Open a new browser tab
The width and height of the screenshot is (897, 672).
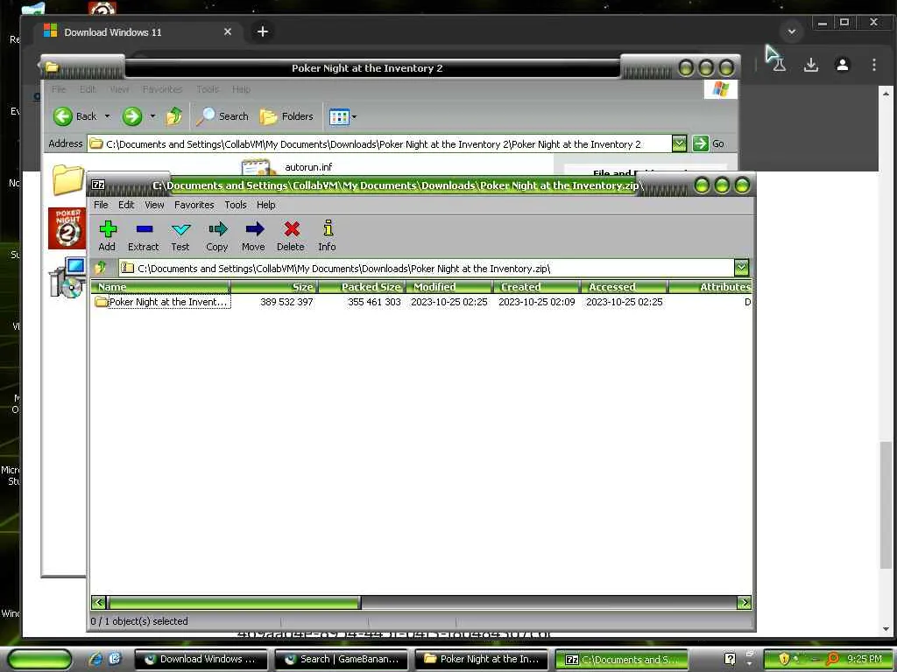click(x=263, y=31)
